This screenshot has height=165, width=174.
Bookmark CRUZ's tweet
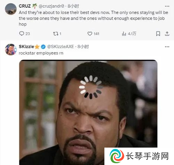[x=158, y=34]
